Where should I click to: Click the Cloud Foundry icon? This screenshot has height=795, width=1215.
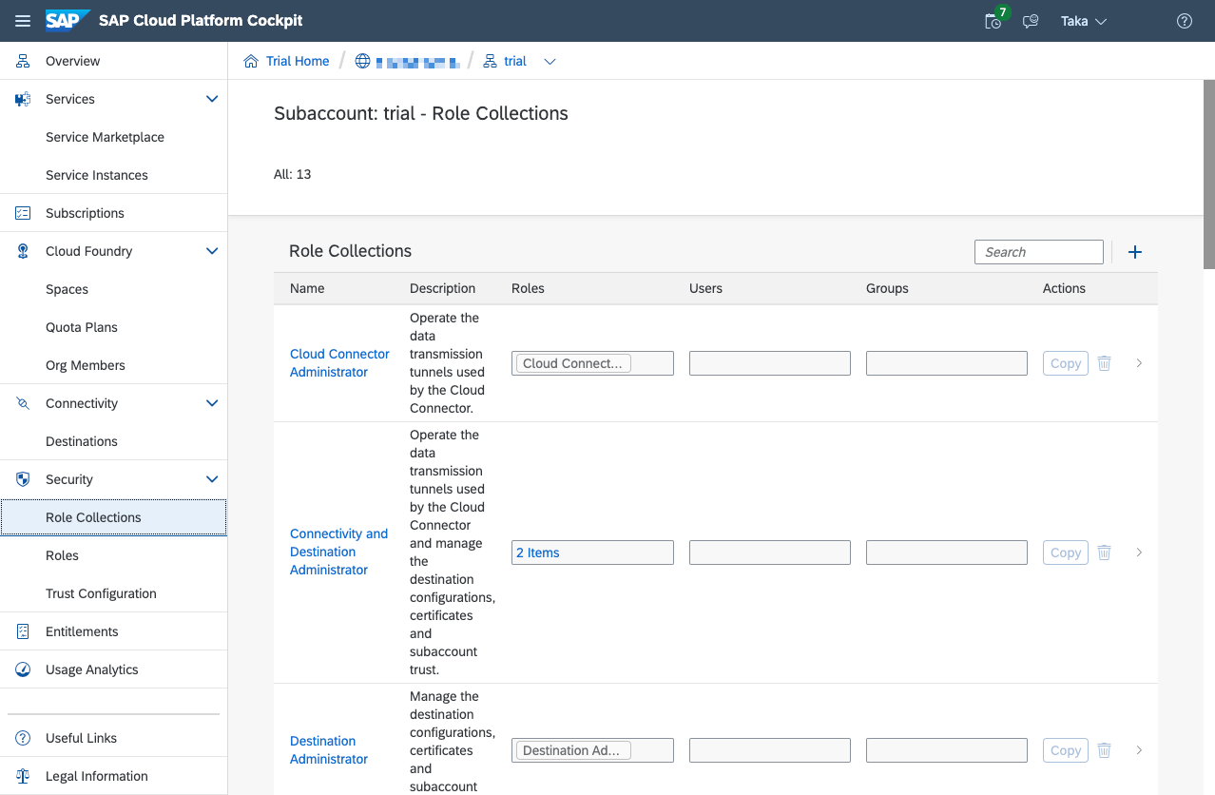pyautogui.click(x=23, y=251)
